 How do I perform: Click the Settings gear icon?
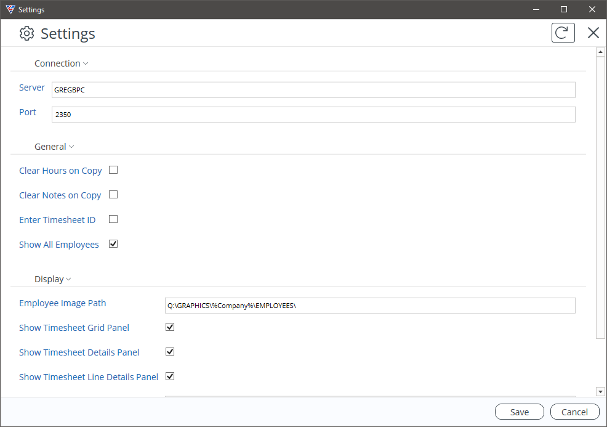[26, 33]
